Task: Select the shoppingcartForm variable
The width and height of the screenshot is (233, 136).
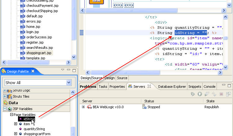Action: point(37,134)
